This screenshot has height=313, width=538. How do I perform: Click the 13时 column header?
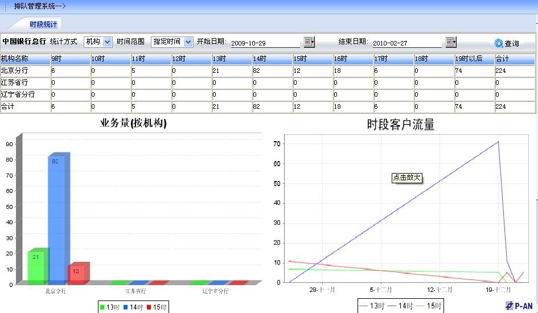point(232,59)
